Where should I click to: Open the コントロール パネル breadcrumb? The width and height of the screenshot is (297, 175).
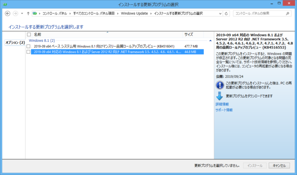[55, 13]
